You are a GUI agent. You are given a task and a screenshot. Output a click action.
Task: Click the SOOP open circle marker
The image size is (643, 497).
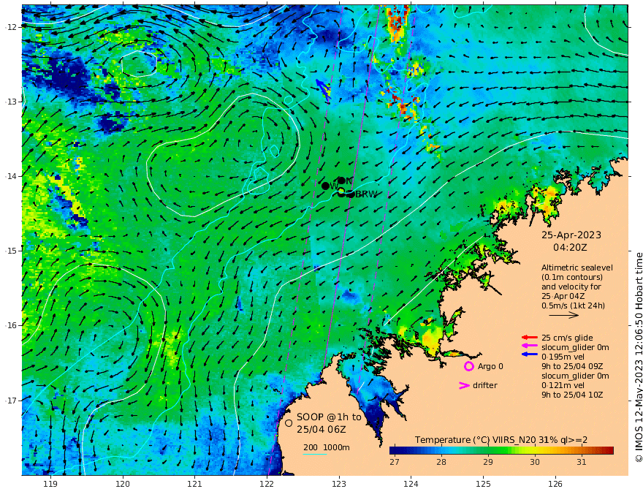coord(289,422)
